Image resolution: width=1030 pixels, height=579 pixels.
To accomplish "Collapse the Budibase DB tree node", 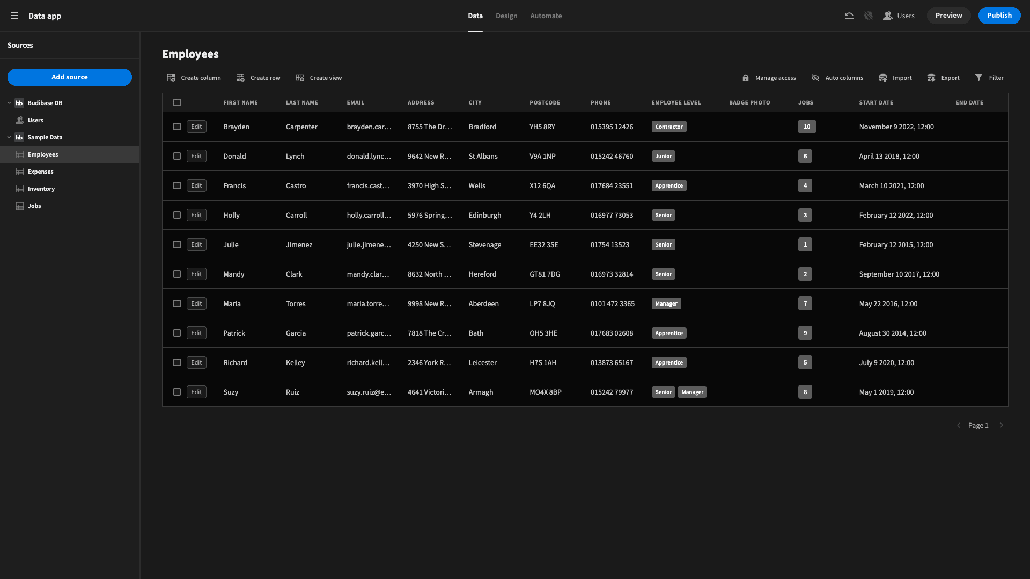I will [x=9, y=103].
